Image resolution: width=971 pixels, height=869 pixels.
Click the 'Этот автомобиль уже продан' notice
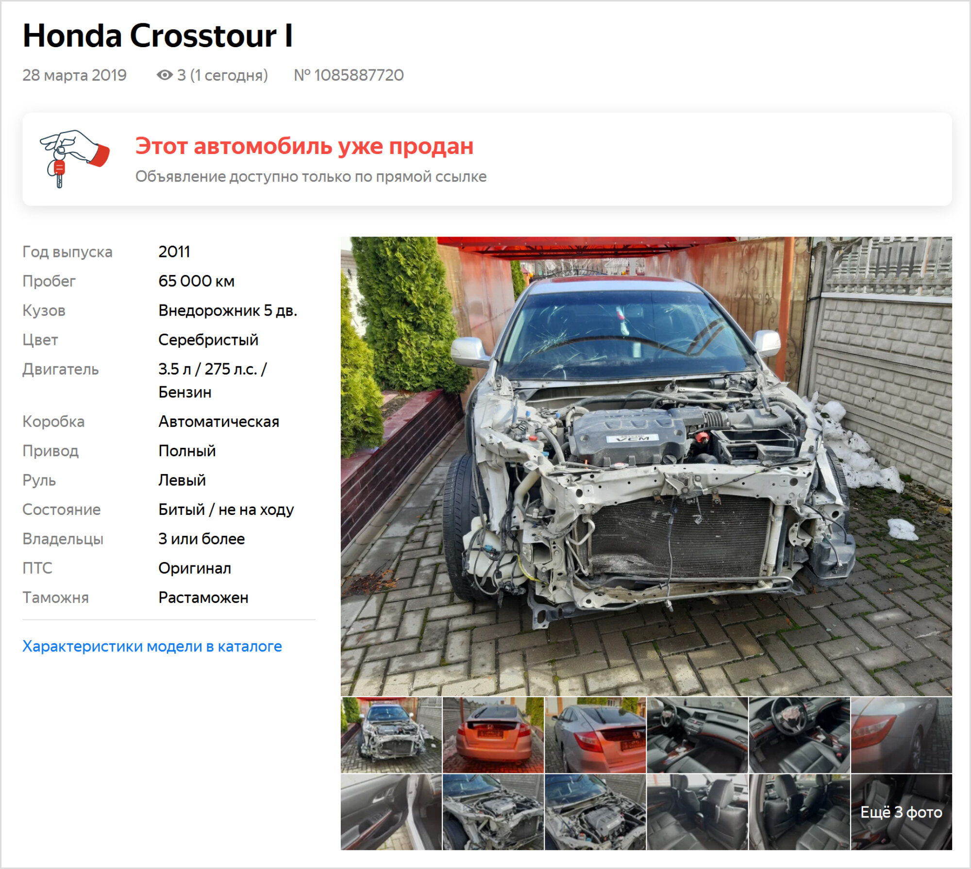coord(304,146)
